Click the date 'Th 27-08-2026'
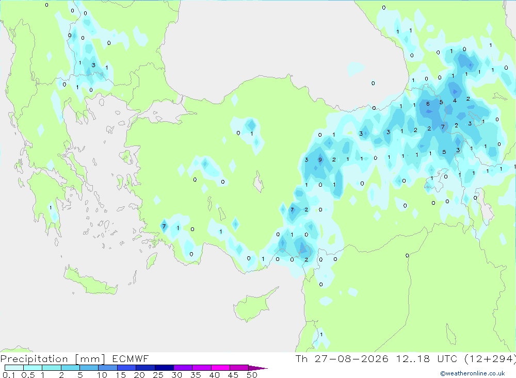 [x=342, y=358]
